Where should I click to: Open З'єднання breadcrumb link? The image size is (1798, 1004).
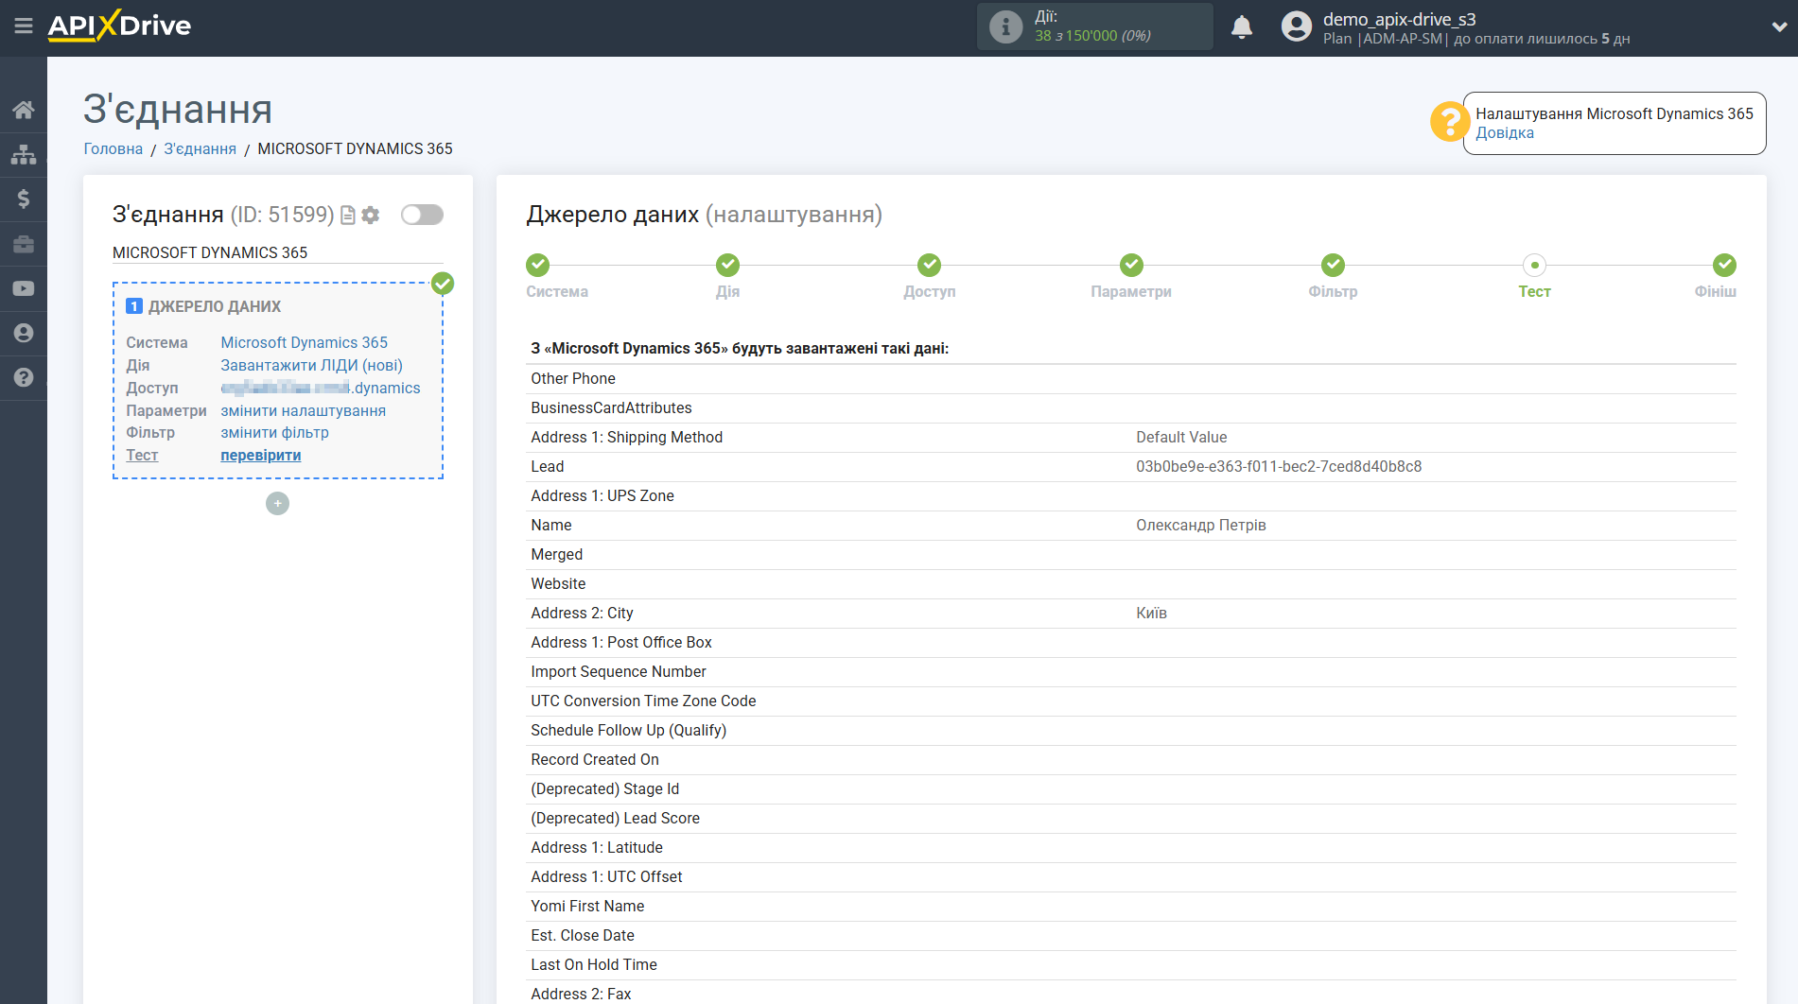click(x=200, y=149)
